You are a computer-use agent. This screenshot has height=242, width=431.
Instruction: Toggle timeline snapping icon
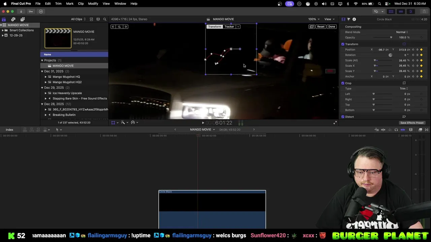pos(403,130)
